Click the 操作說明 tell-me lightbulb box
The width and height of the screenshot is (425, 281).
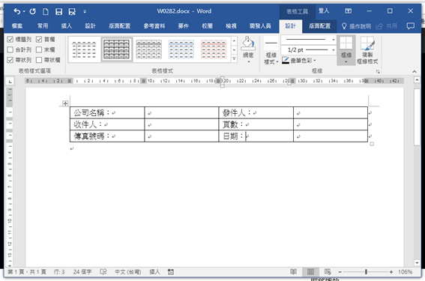tap(356, 26)
